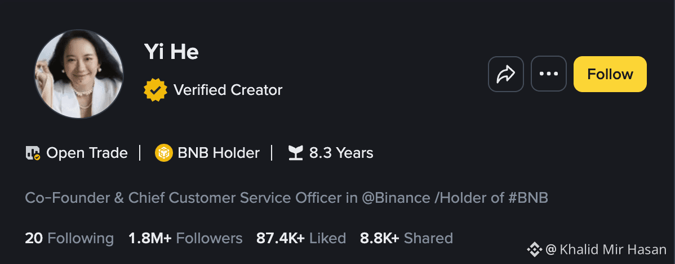Click the BNB coin icon
The image size is (675, 264).
[164, 153]
